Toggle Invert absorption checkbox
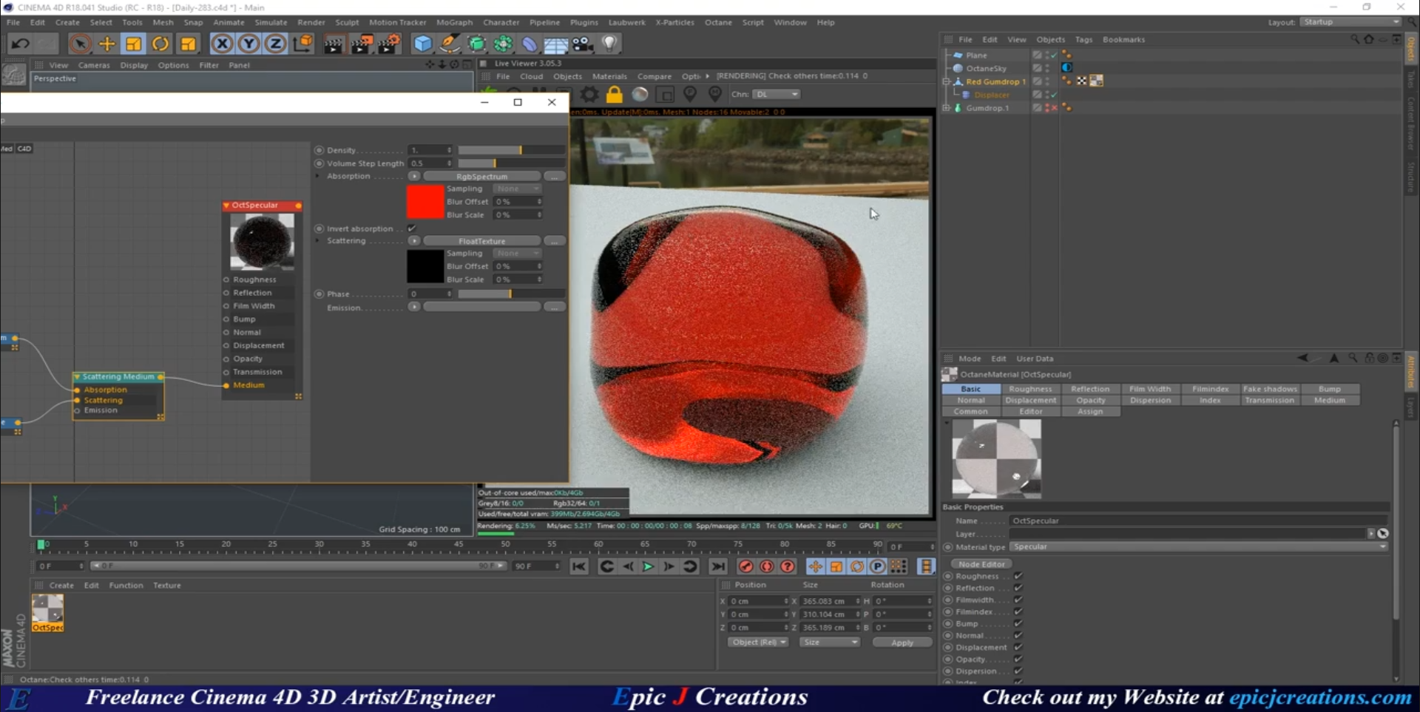Screen dimensions: 1420x712 (x=412, y=228)
